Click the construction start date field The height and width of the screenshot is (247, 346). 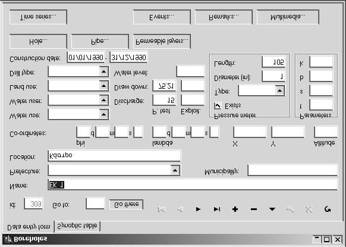coord(86,57)
